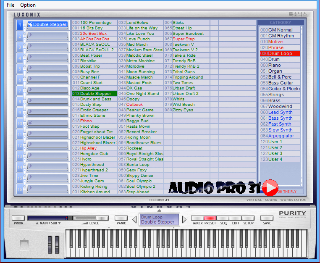Select preset 063 Step Ahead
The image size is (320, 263).
pos(141,192)
